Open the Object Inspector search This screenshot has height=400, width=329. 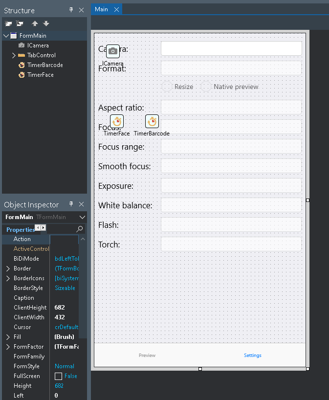click(x=80, y=229)
